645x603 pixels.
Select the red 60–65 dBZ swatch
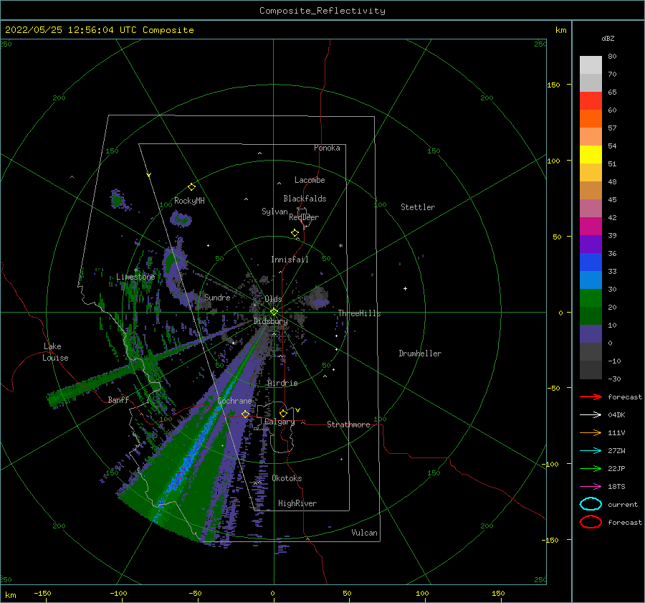[x=591, y=101]
